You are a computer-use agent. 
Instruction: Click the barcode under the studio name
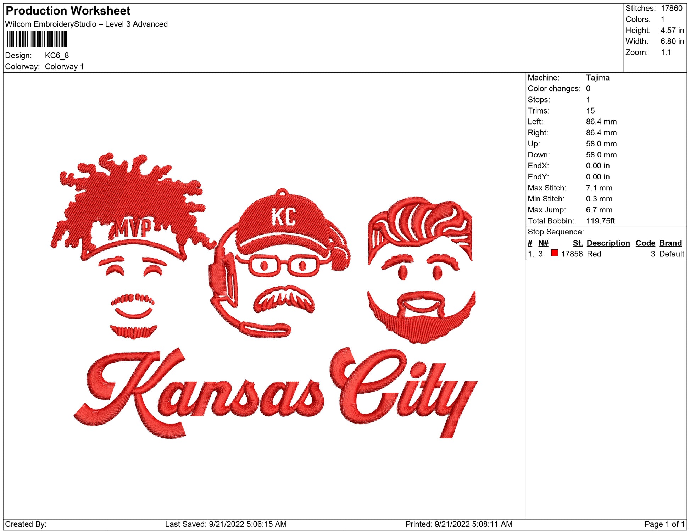tap(37, 39)
